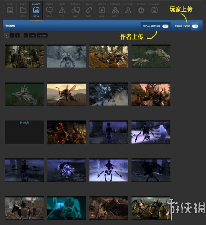Image resolution: width=206 pixels, height=225 pixels.
Task: Open the VIDEOS play icon tab
Action: point(102,10)
